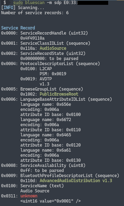Viewport: 124px width, 206px height.
Task: Click the 'bluescan' command in prompt
Action: (x=35, y=3)
